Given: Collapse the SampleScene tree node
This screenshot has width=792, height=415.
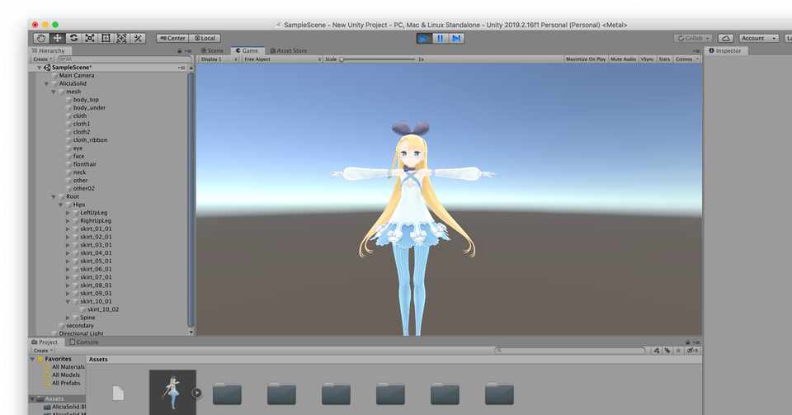Looking at the screenshot, I should (40, 68).
